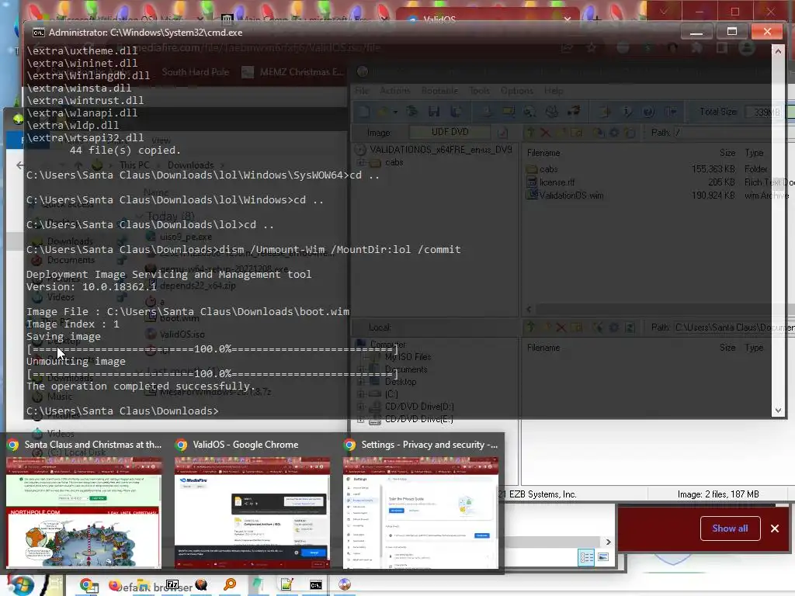Screen dimensions: 795x596
Task: Click Explorer back arrow behind cmd
Action: pos(19,165)
